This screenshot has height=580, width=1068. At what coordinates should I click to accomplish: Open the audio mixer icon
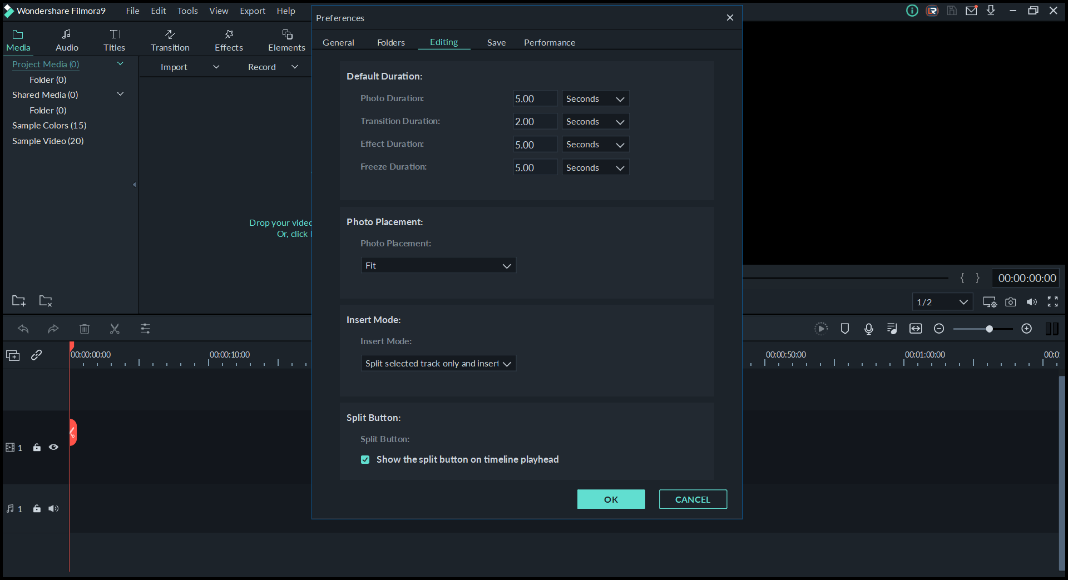[x=892, y=329]
